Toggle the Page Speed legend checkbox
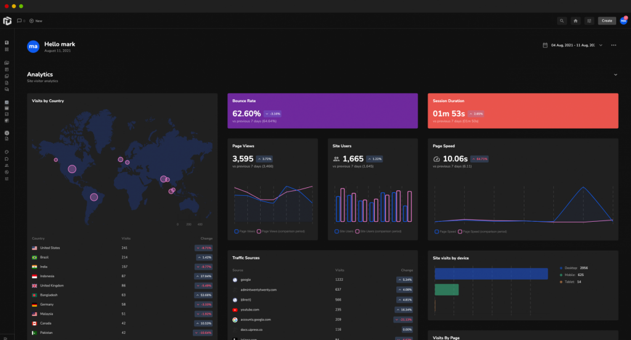Screen dimensions: 631x340 click(x=437, y=232)
